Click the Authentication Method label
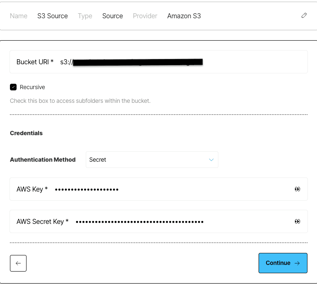Viewport: 317px width, 284px height. click(43, 160)
